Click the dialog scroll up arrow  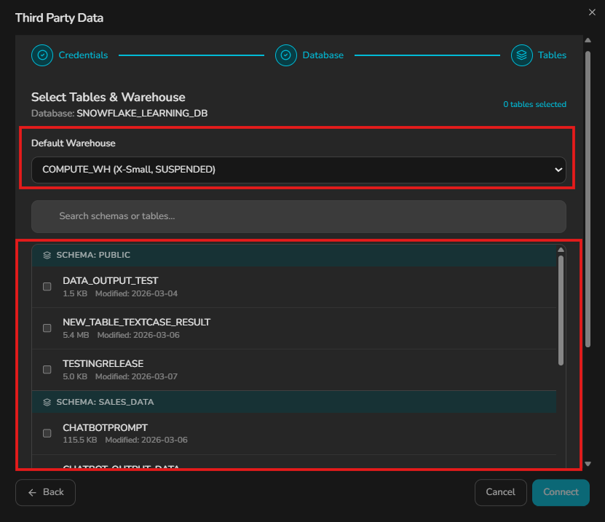tap(588, 40)
